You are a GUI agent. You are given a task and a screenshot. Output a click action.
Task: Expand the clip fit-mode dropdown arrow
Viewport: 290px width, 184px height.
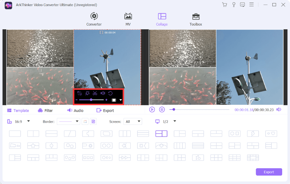pos(121,100)
